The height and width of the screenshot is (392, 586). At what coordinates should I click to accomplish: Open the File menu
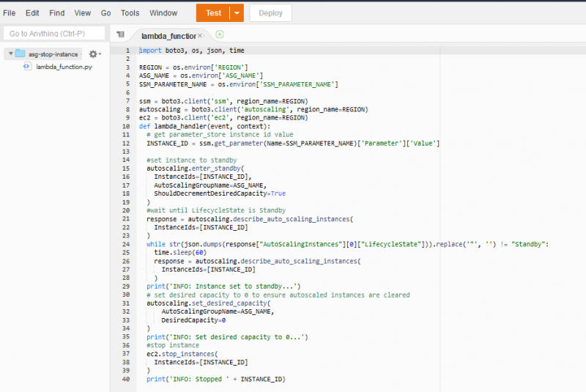point(9,13)
